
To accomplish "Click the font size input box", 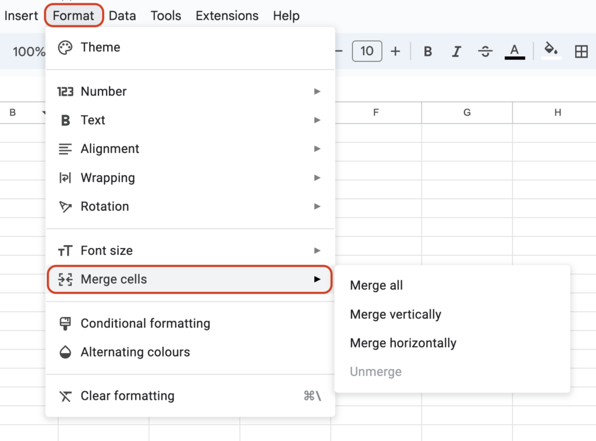I will 367,51.
